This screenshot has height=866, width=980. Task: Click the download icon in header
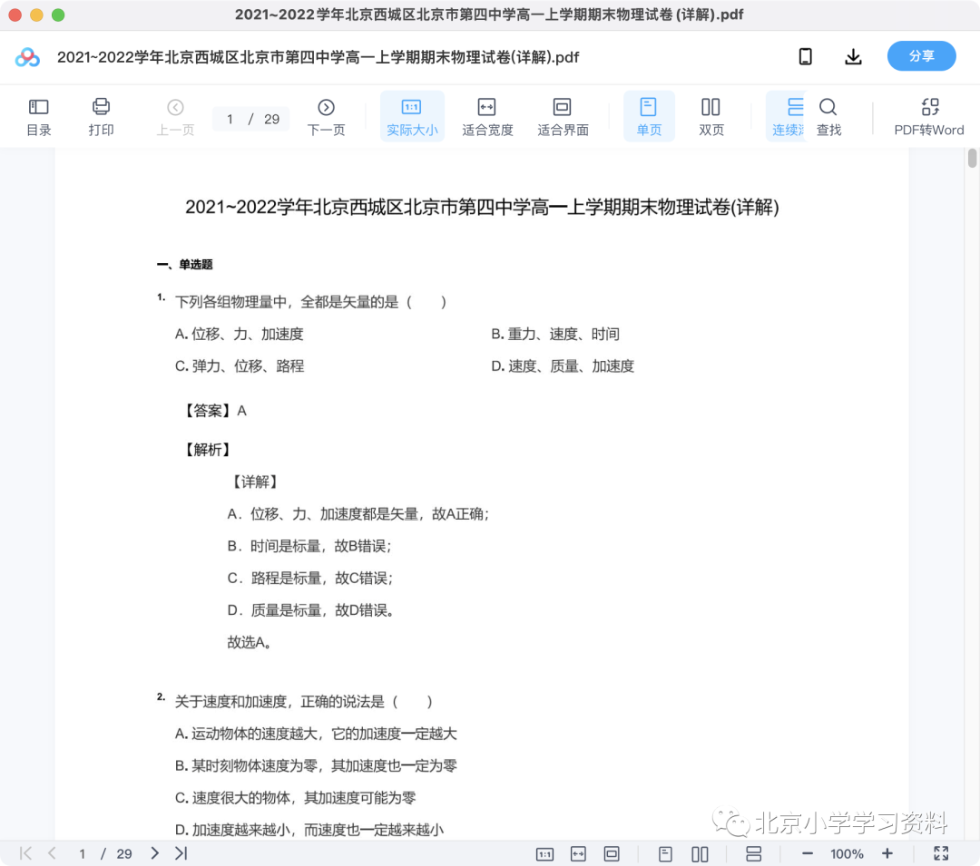pyautogui.click(x=853, y=57)
